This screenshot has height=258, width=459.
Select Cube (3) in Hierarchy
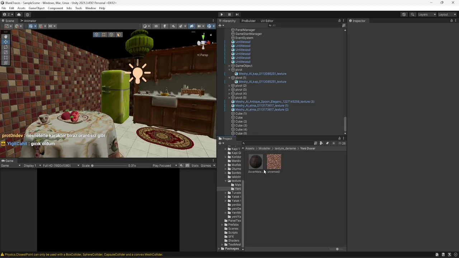[241, 125]
